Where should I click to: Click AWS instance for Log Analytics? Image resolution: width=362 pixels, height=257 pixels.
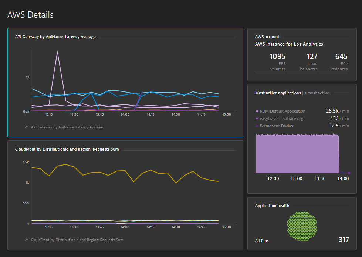[289, 44]
